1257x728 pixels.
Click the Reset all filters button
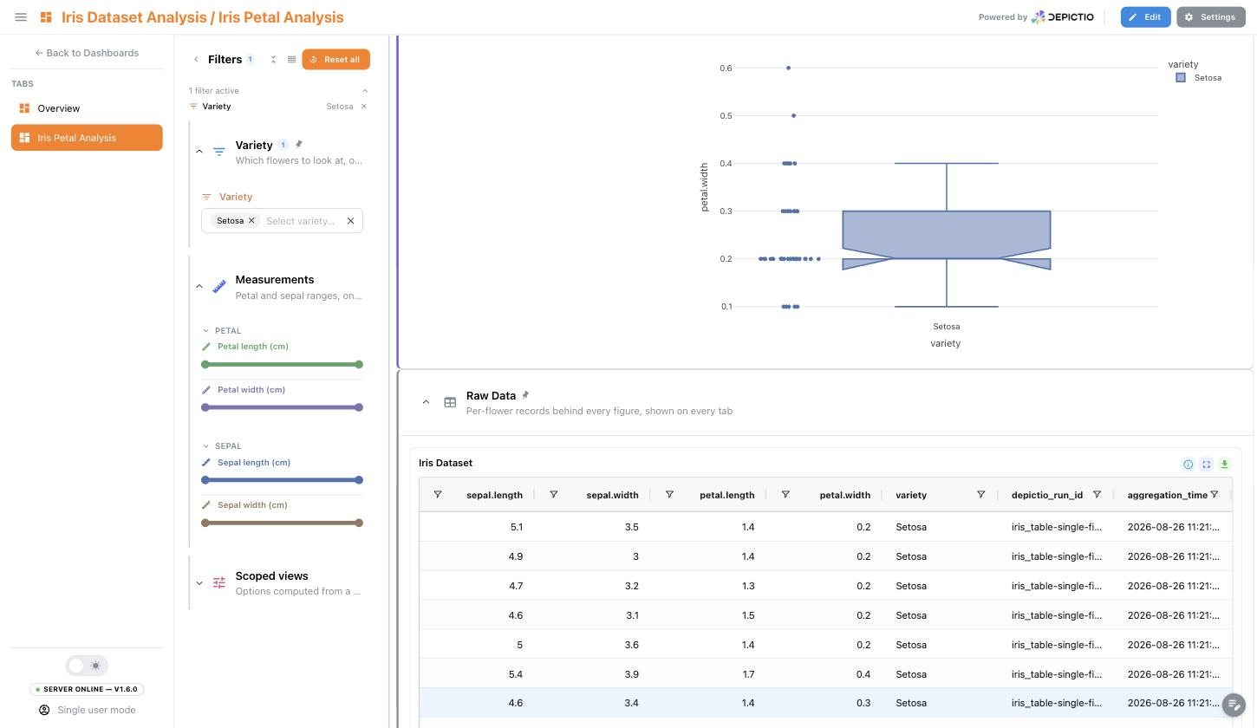(336, 60)
